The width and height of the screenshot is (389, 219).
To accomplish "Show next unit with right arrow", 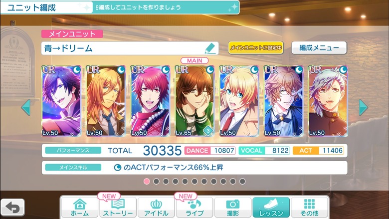I will [x=363, y=107].
